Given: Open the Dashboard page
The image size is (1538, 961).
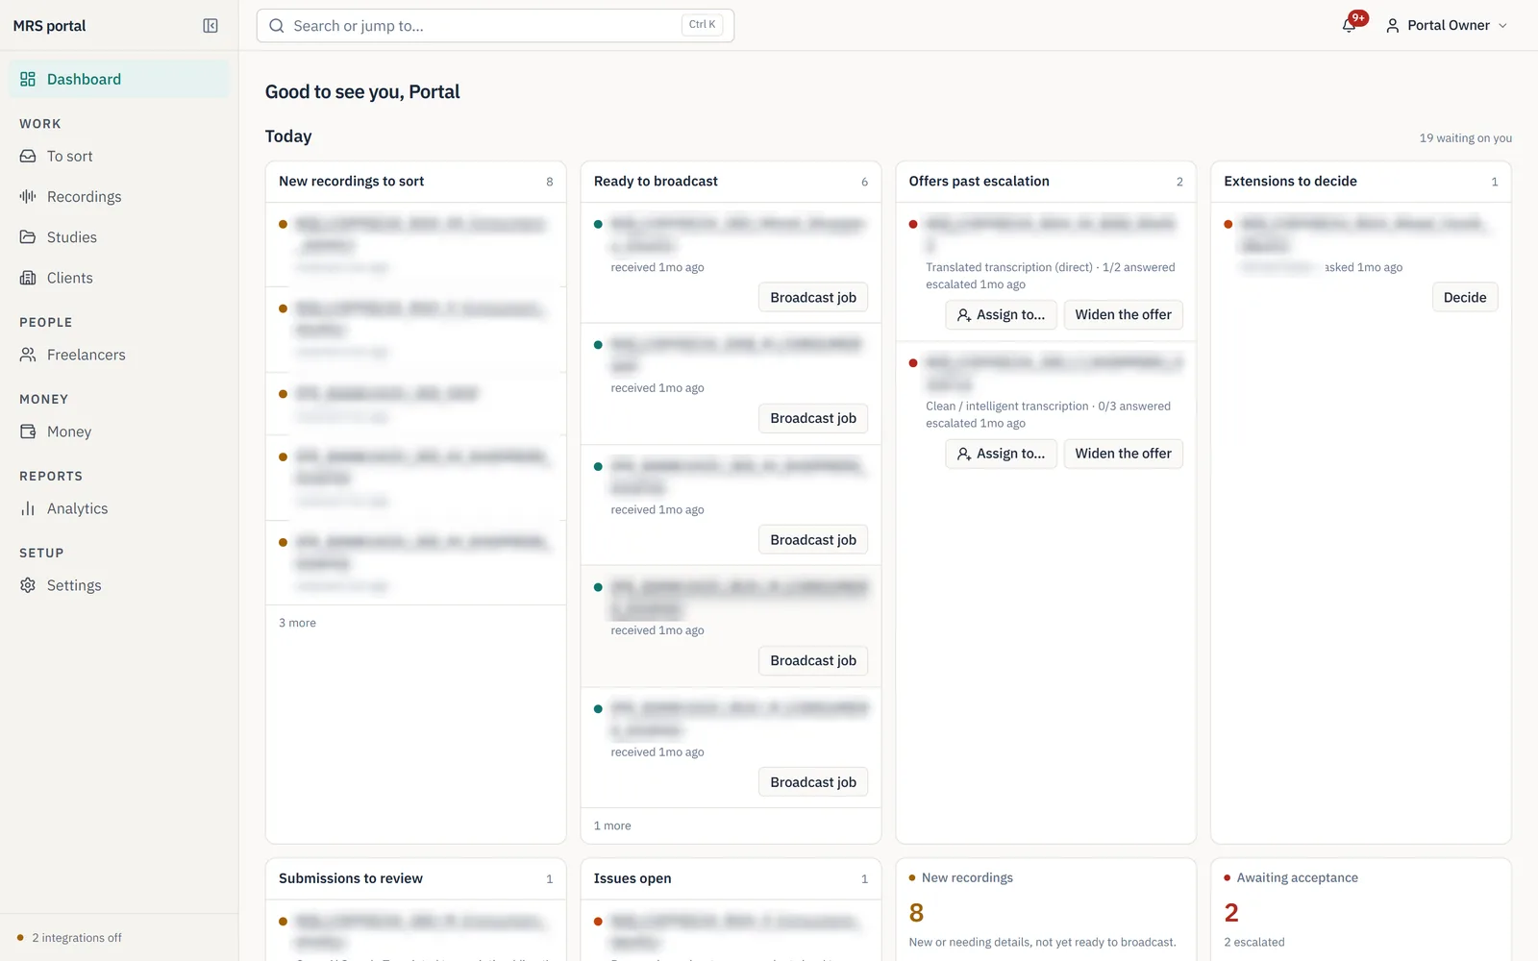Looking at the screenshot, I should pyautogui.click(x=119, y=79).
